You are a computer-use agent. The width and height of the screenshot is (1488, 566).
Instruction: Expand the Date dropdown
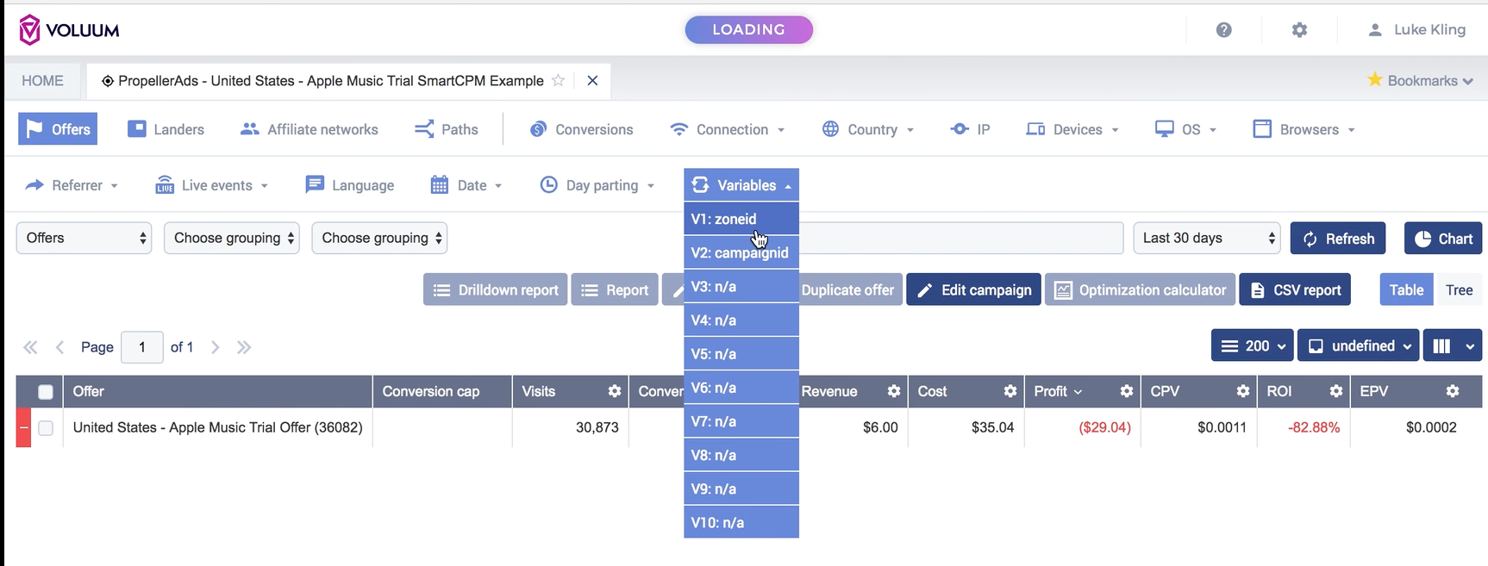pos(466,185)
